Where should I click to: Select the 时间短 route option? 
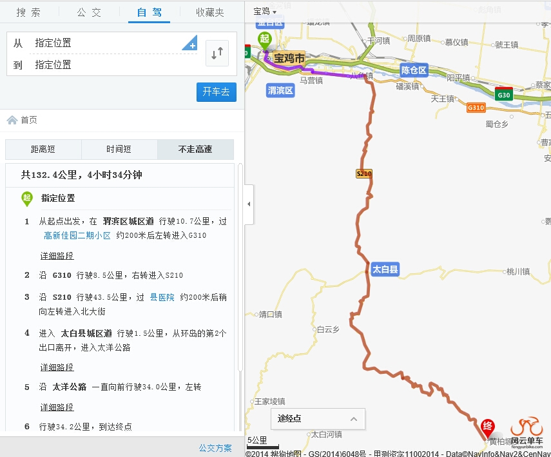[x=119, y=150]
